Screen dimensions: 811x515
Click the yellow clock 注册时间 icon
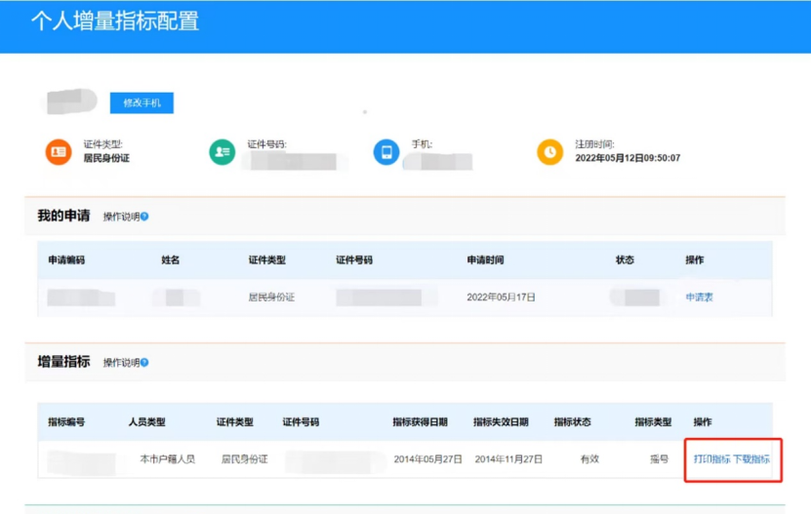pos(550,152)
